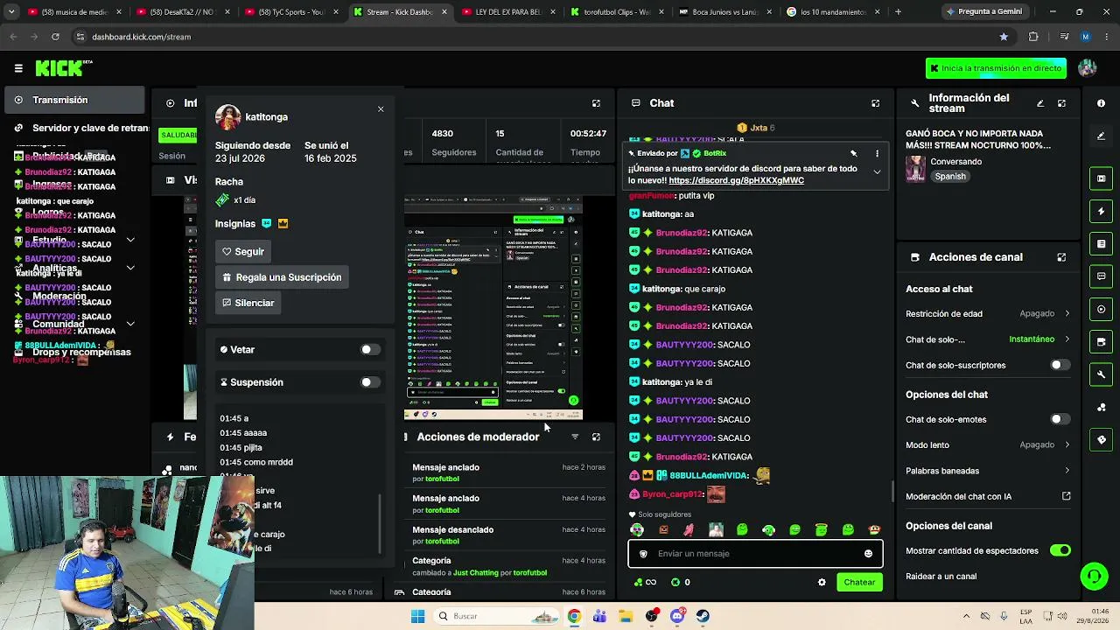Open chat settings gear beside Chatear
Image resolution: width=1120 pixels, height=630 pixels.
[x=822, y=582]
